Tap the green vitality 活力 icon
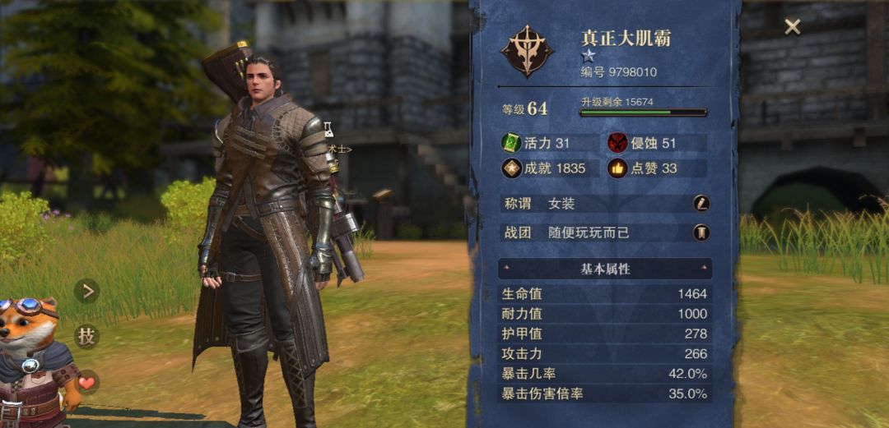This screenshot has height=428, width=889. pyautogui.click(x=511, y=143)
